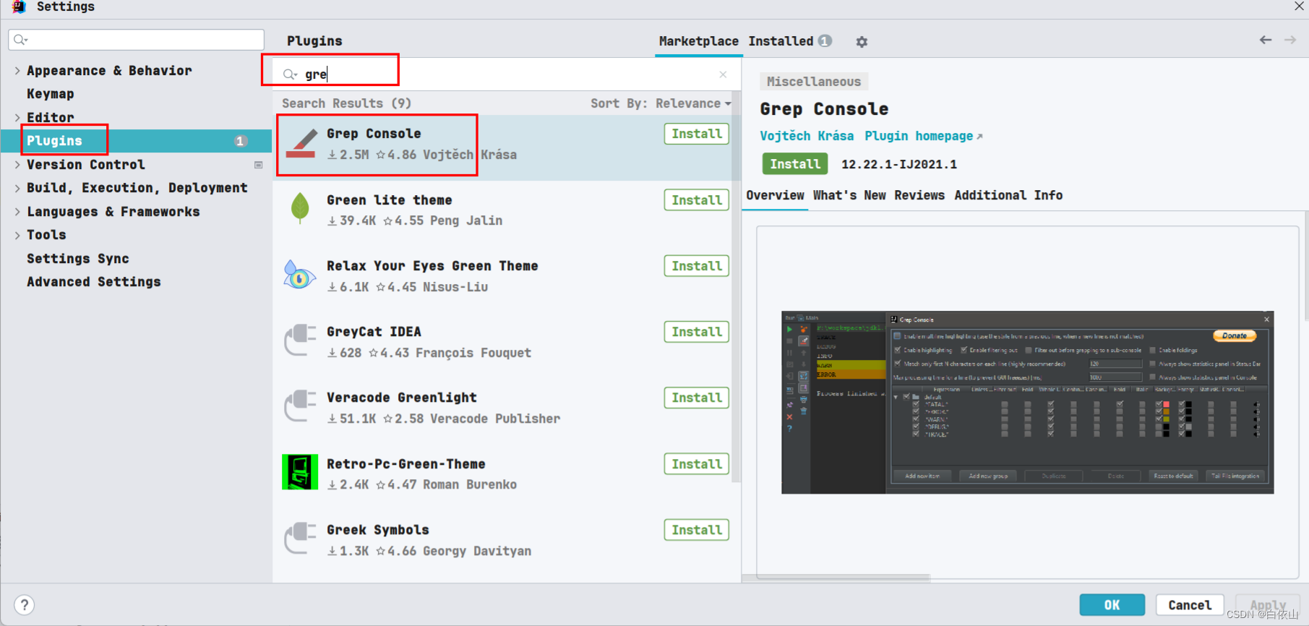Click the Relax Your Eyes plugin icon
This screenshot has height=626, width=1309.
(300, 275)
